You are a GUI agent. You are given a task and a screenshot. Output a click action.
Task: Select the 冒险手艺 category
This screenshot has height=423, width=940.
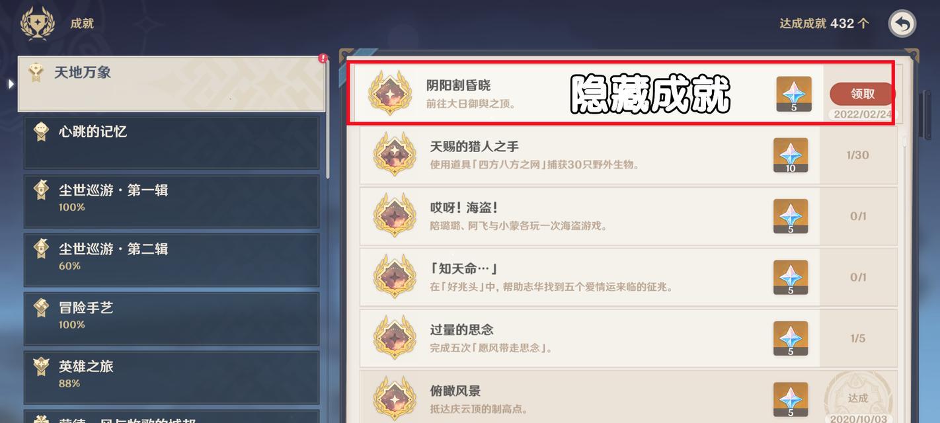[x=171, y=319]
